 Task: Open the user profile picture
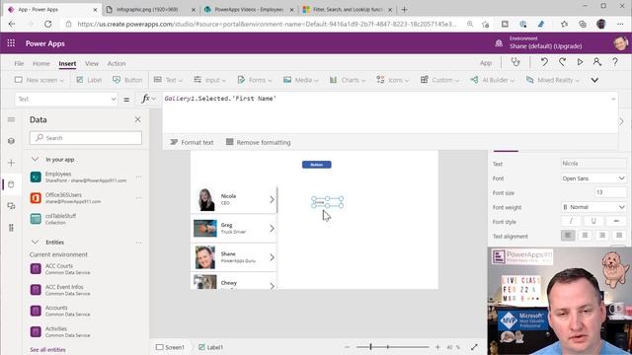point(621,43)
